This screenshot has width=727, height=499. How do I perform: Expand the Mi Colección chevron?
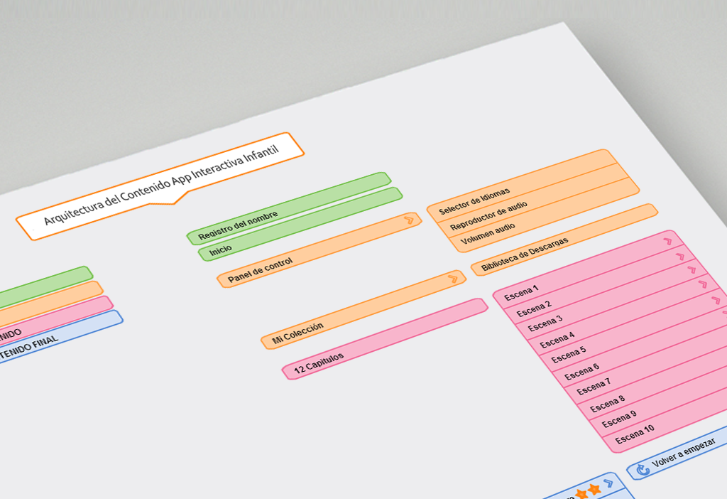(453, 278)
